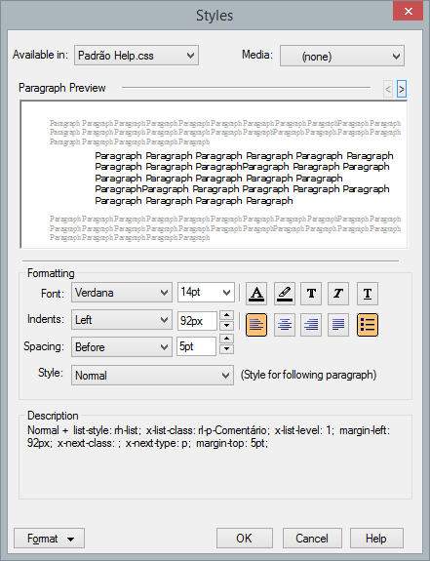430x561 pixels.
Task: Open the Normal following style dropdown
Action: point(153,376)
